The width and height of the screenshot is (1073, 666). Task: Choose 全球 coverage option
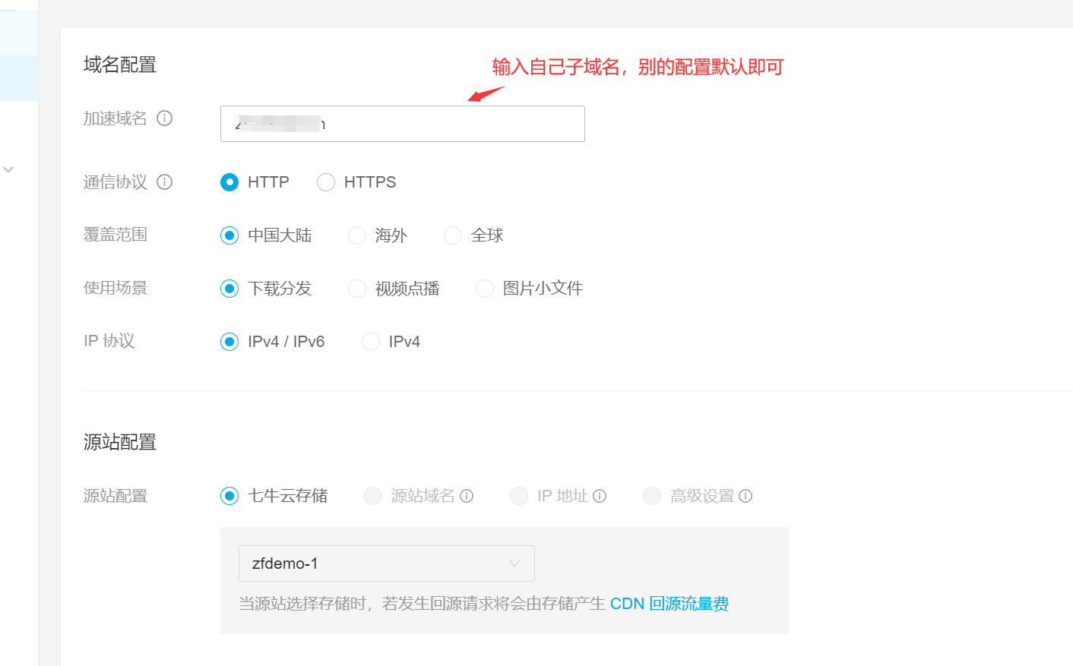tap(453, 235)
